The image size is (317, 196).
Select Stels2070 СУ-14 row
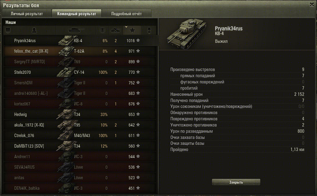(x=80, y=72)
